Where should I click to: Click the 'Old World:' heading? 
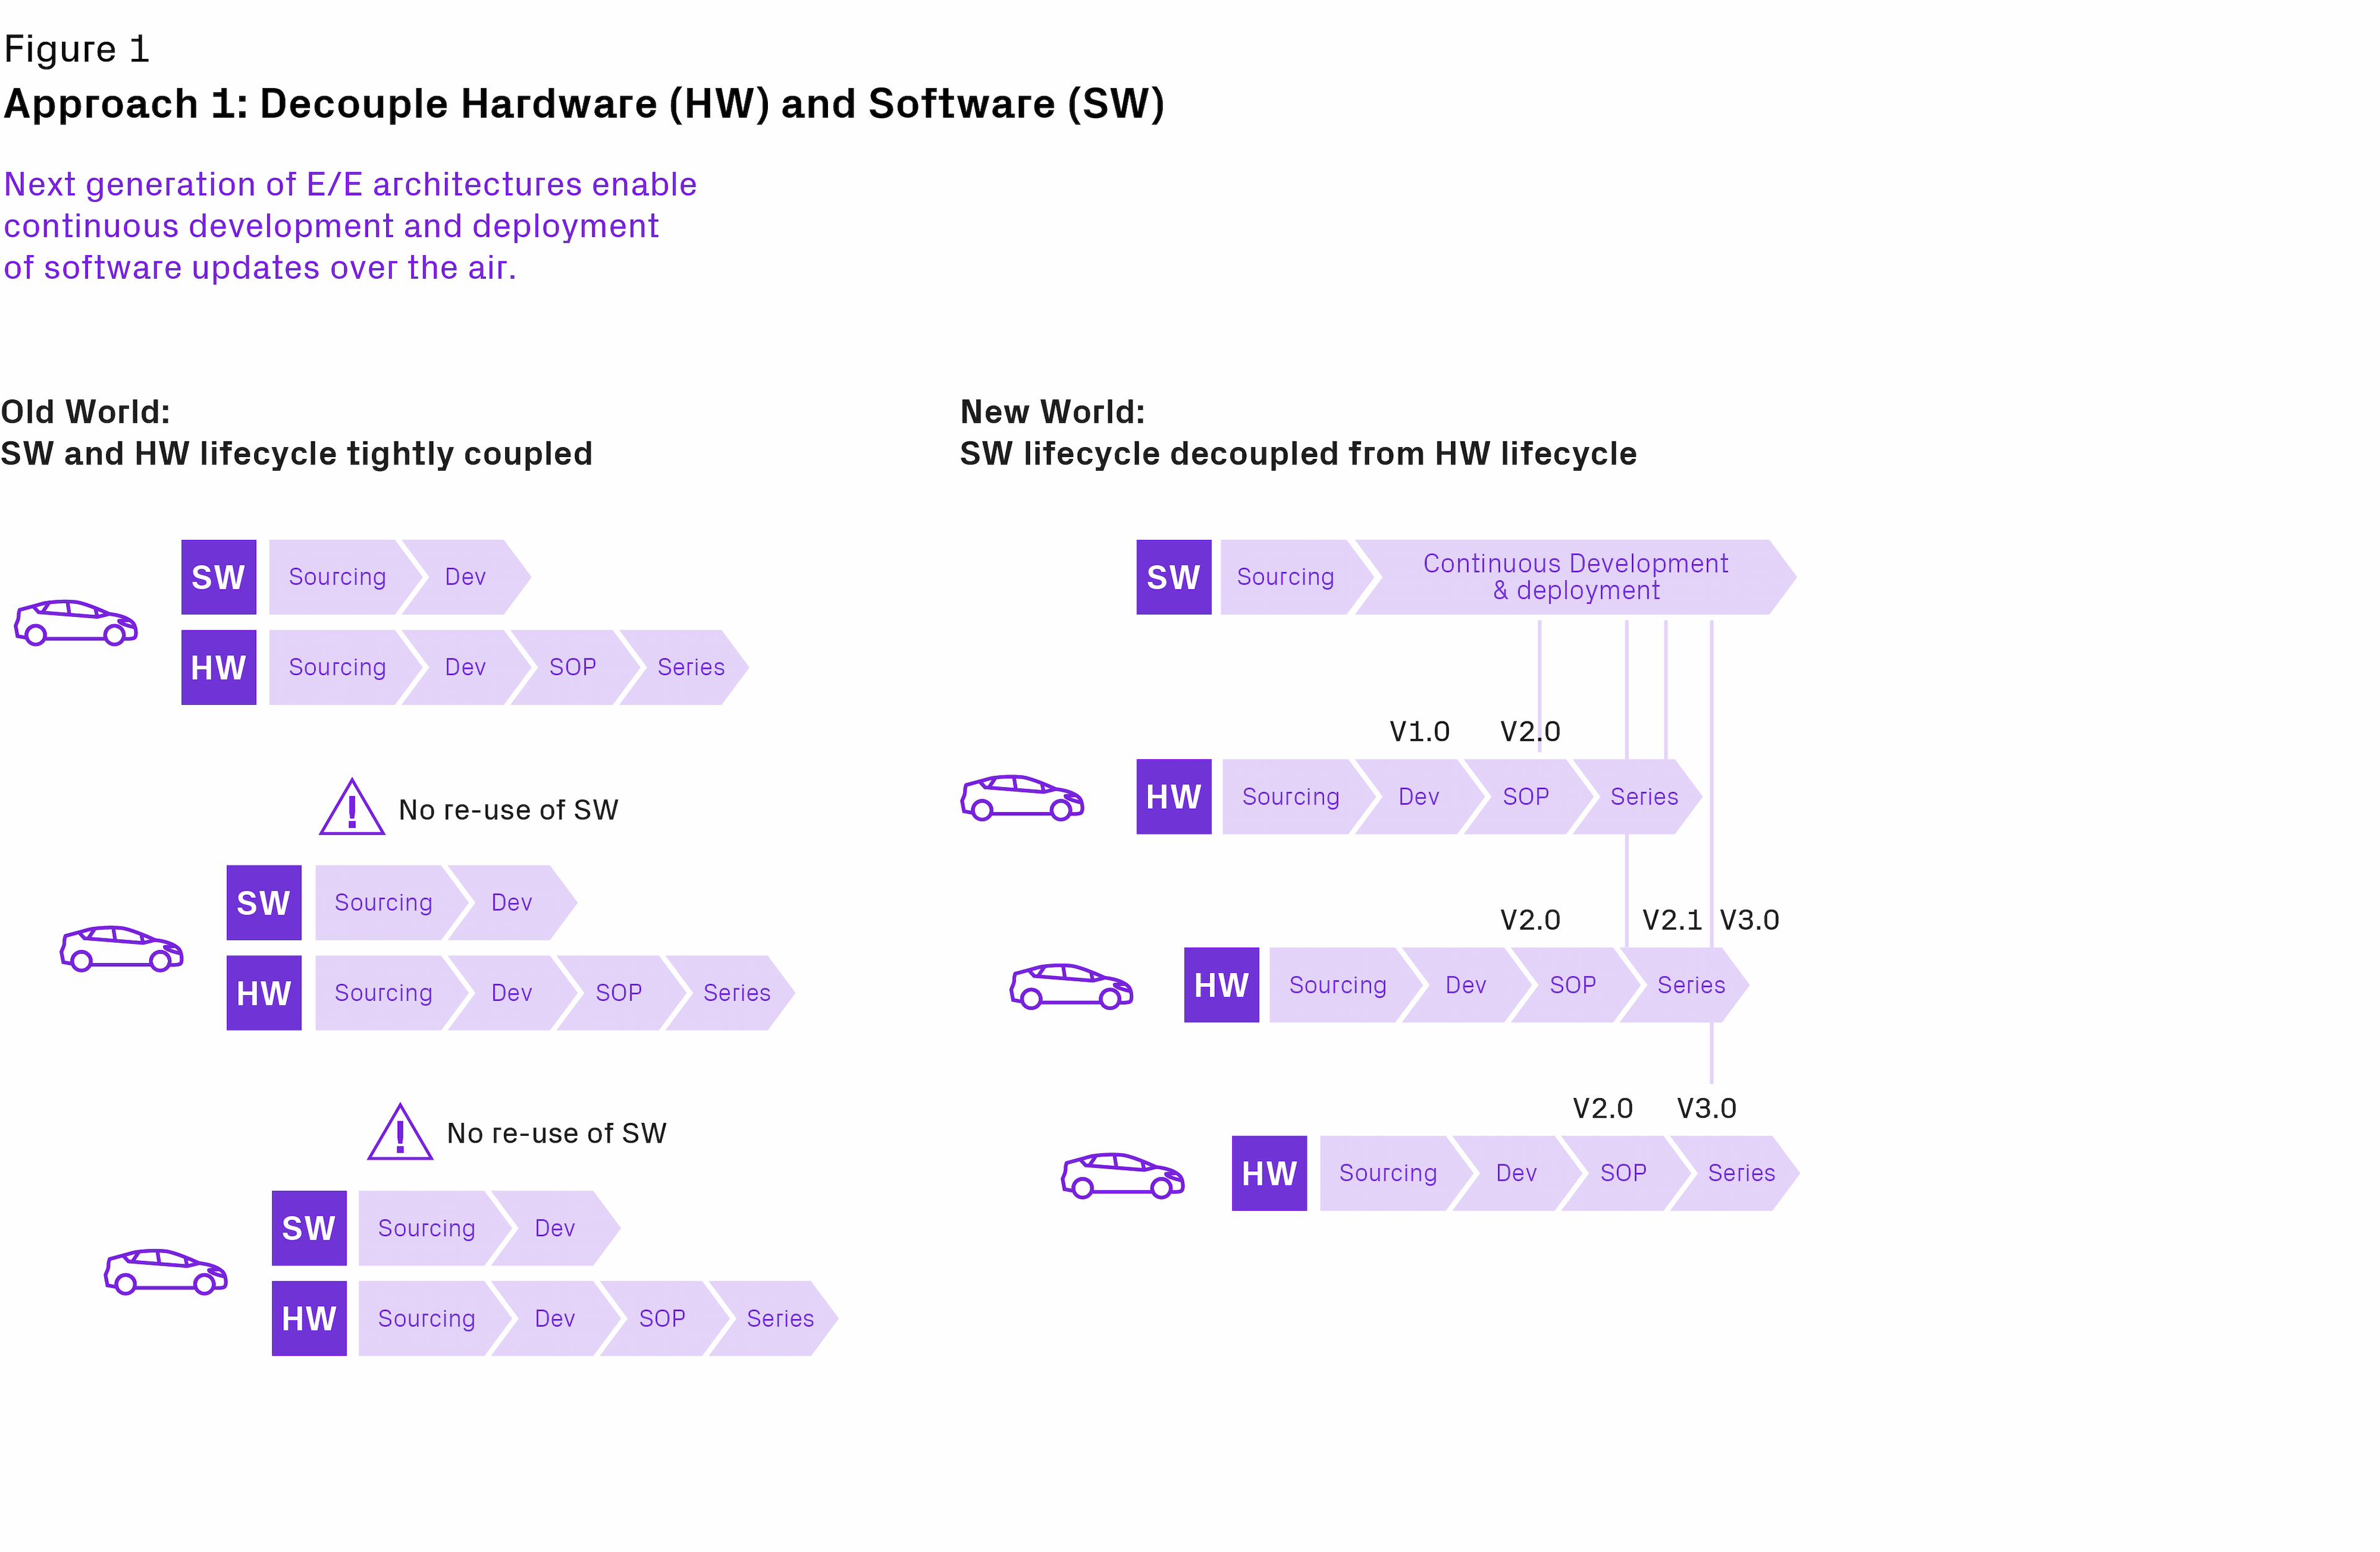pos(86,412)
